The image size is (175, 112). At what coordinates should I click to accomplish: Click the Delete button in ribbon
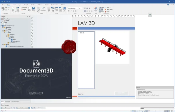click(x=23, y=10)
